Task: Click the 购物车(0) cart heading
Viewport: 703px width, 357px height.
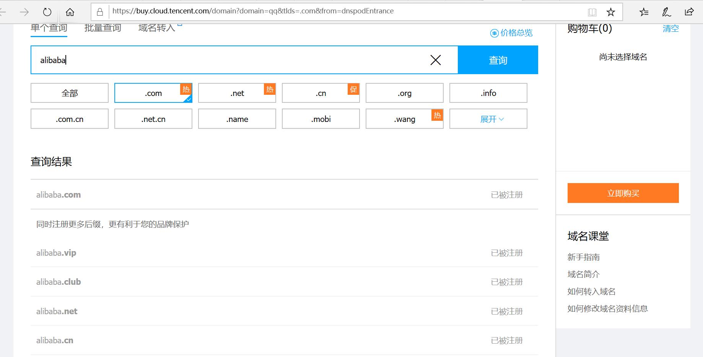Action: point(590,29)
